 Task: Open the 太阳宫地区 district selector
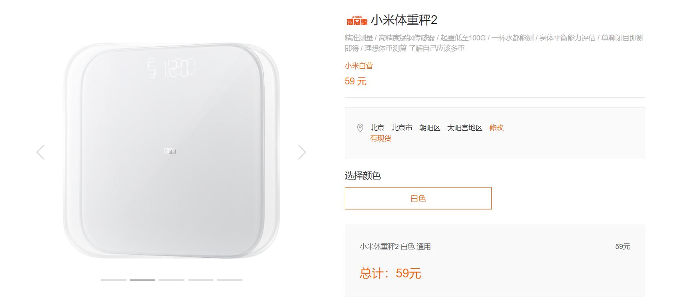click(465, 128)
